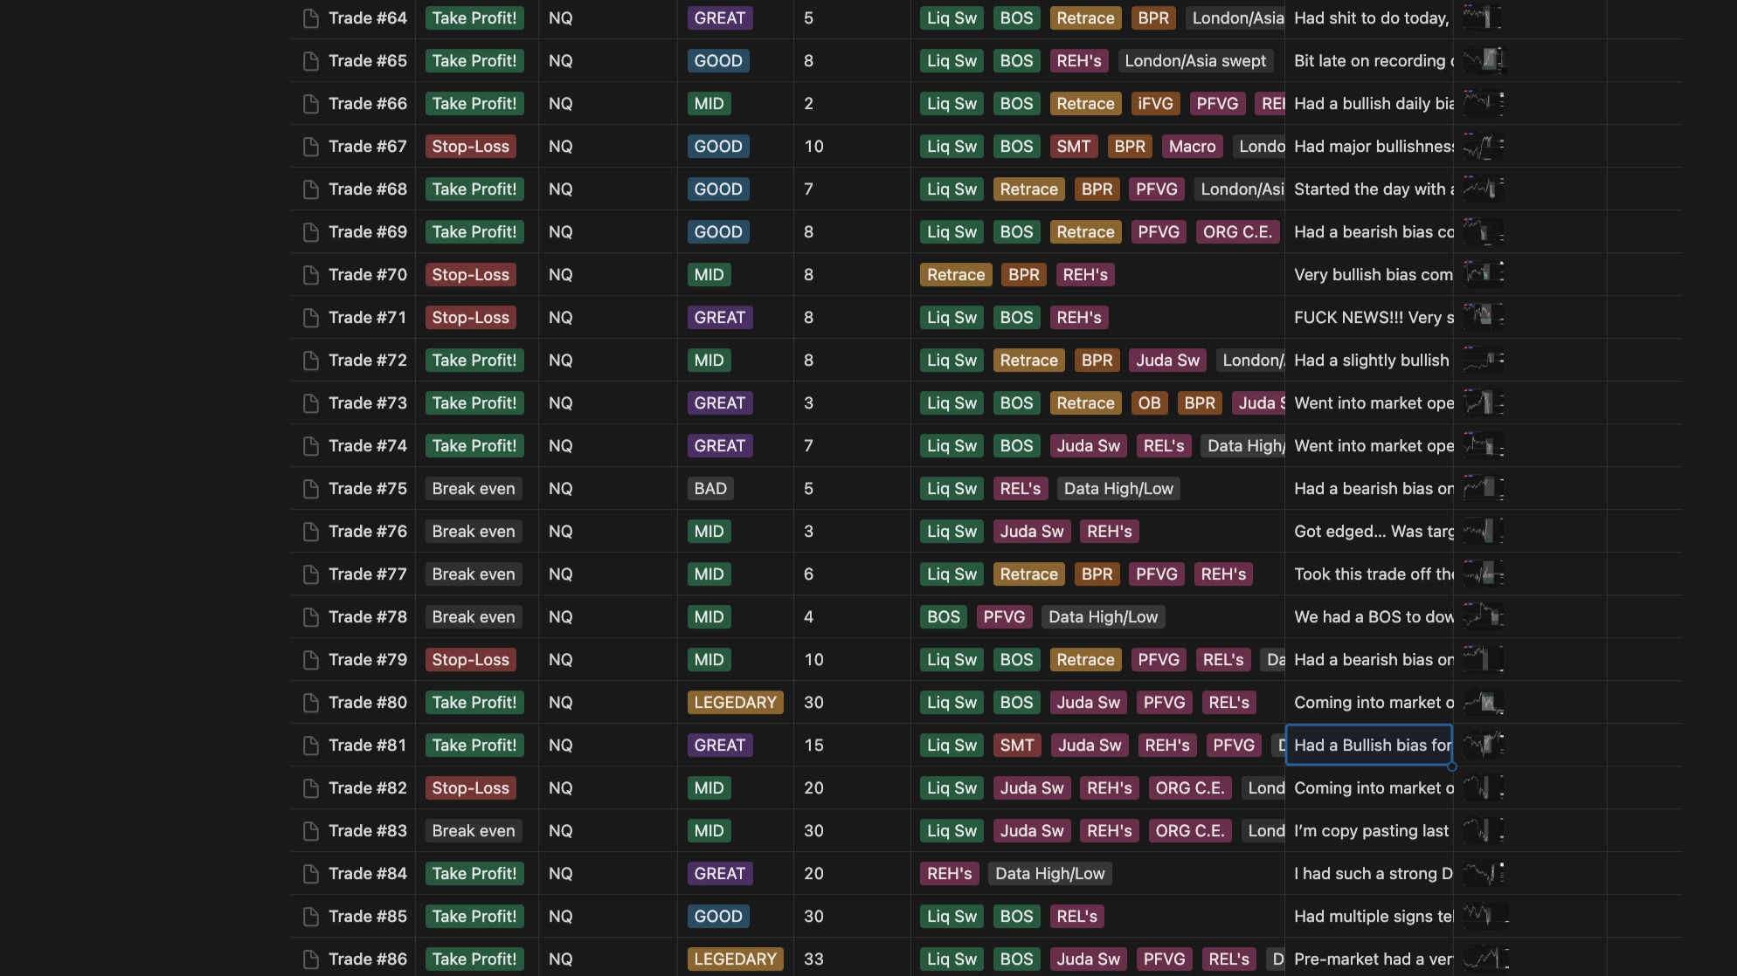1737x976 pixels.
Task: Click the page icon beside Trade #70
Action: (x=310, y=275)
